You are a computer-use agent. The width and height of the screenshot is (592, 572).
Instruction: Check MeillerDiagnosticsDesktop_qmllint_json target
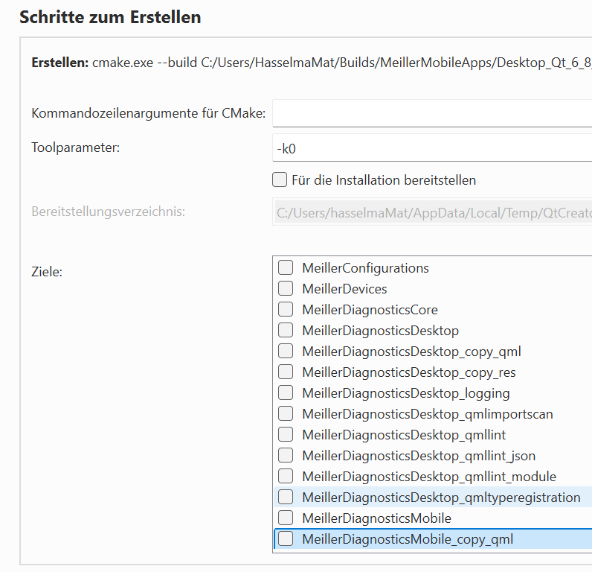coord(286,455)
